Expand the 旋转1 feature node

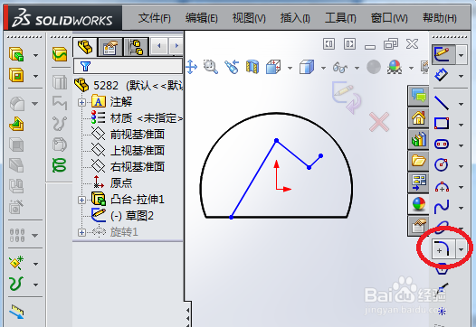pyautogui.click(x=81, y=232)
